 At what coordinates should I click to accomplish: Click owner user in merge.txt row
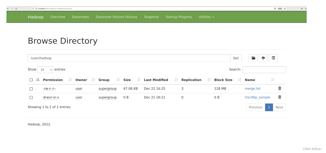coord(79,89)
